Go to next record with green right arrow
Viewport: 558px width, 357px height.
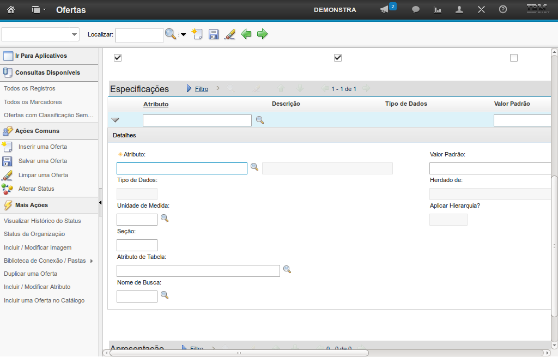point(263,34)
